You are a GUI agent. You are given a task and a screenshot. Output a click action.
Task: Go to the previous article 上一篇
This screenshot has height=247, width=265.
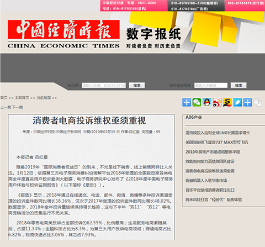click(6, 107)
